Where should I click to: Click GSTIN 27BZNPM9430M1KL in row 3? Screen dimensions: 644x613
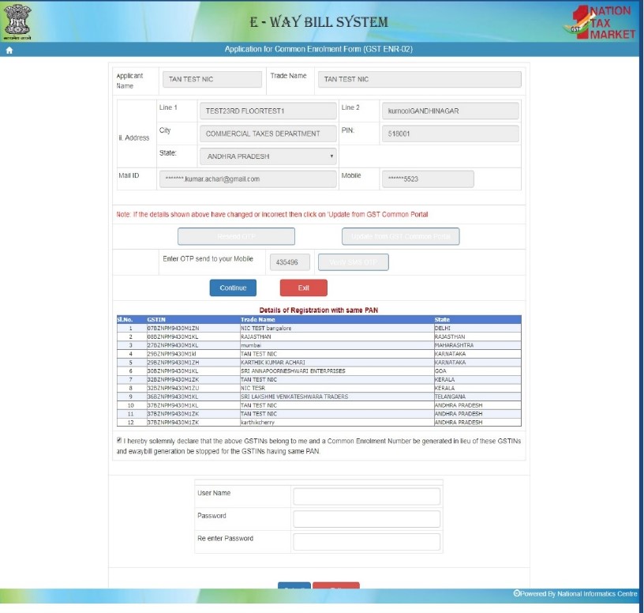173,345
